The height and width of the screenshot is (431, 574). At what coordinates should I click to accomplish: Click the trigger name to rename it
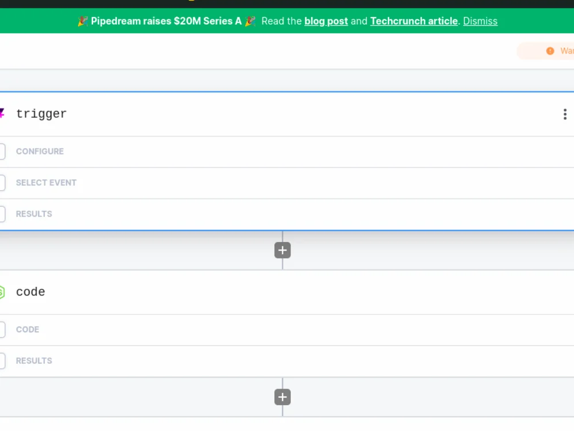pos(41,113)
